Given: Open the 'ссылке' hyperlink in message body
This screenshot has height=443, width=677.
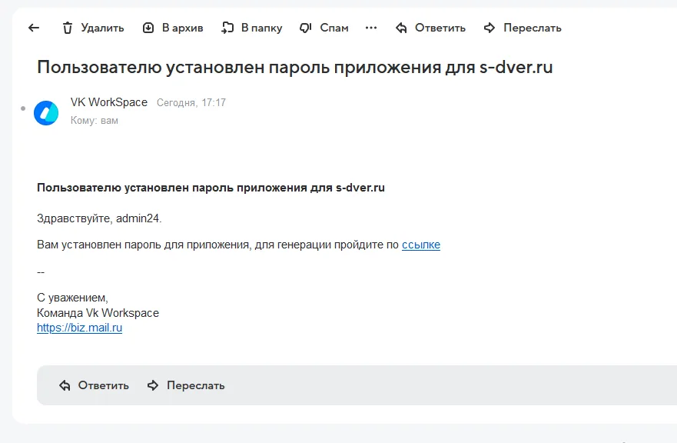Looking at the screenshot, I should tap(421, 245).
